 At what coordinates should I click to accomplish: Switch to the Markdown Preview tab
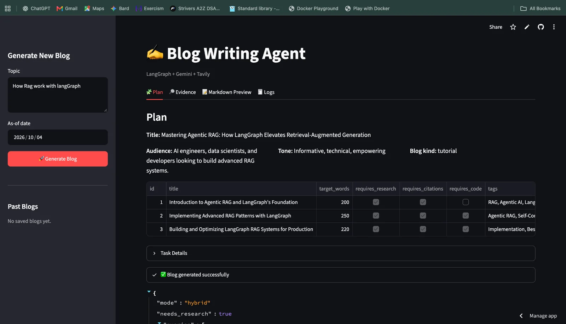(x=227, y=92)
